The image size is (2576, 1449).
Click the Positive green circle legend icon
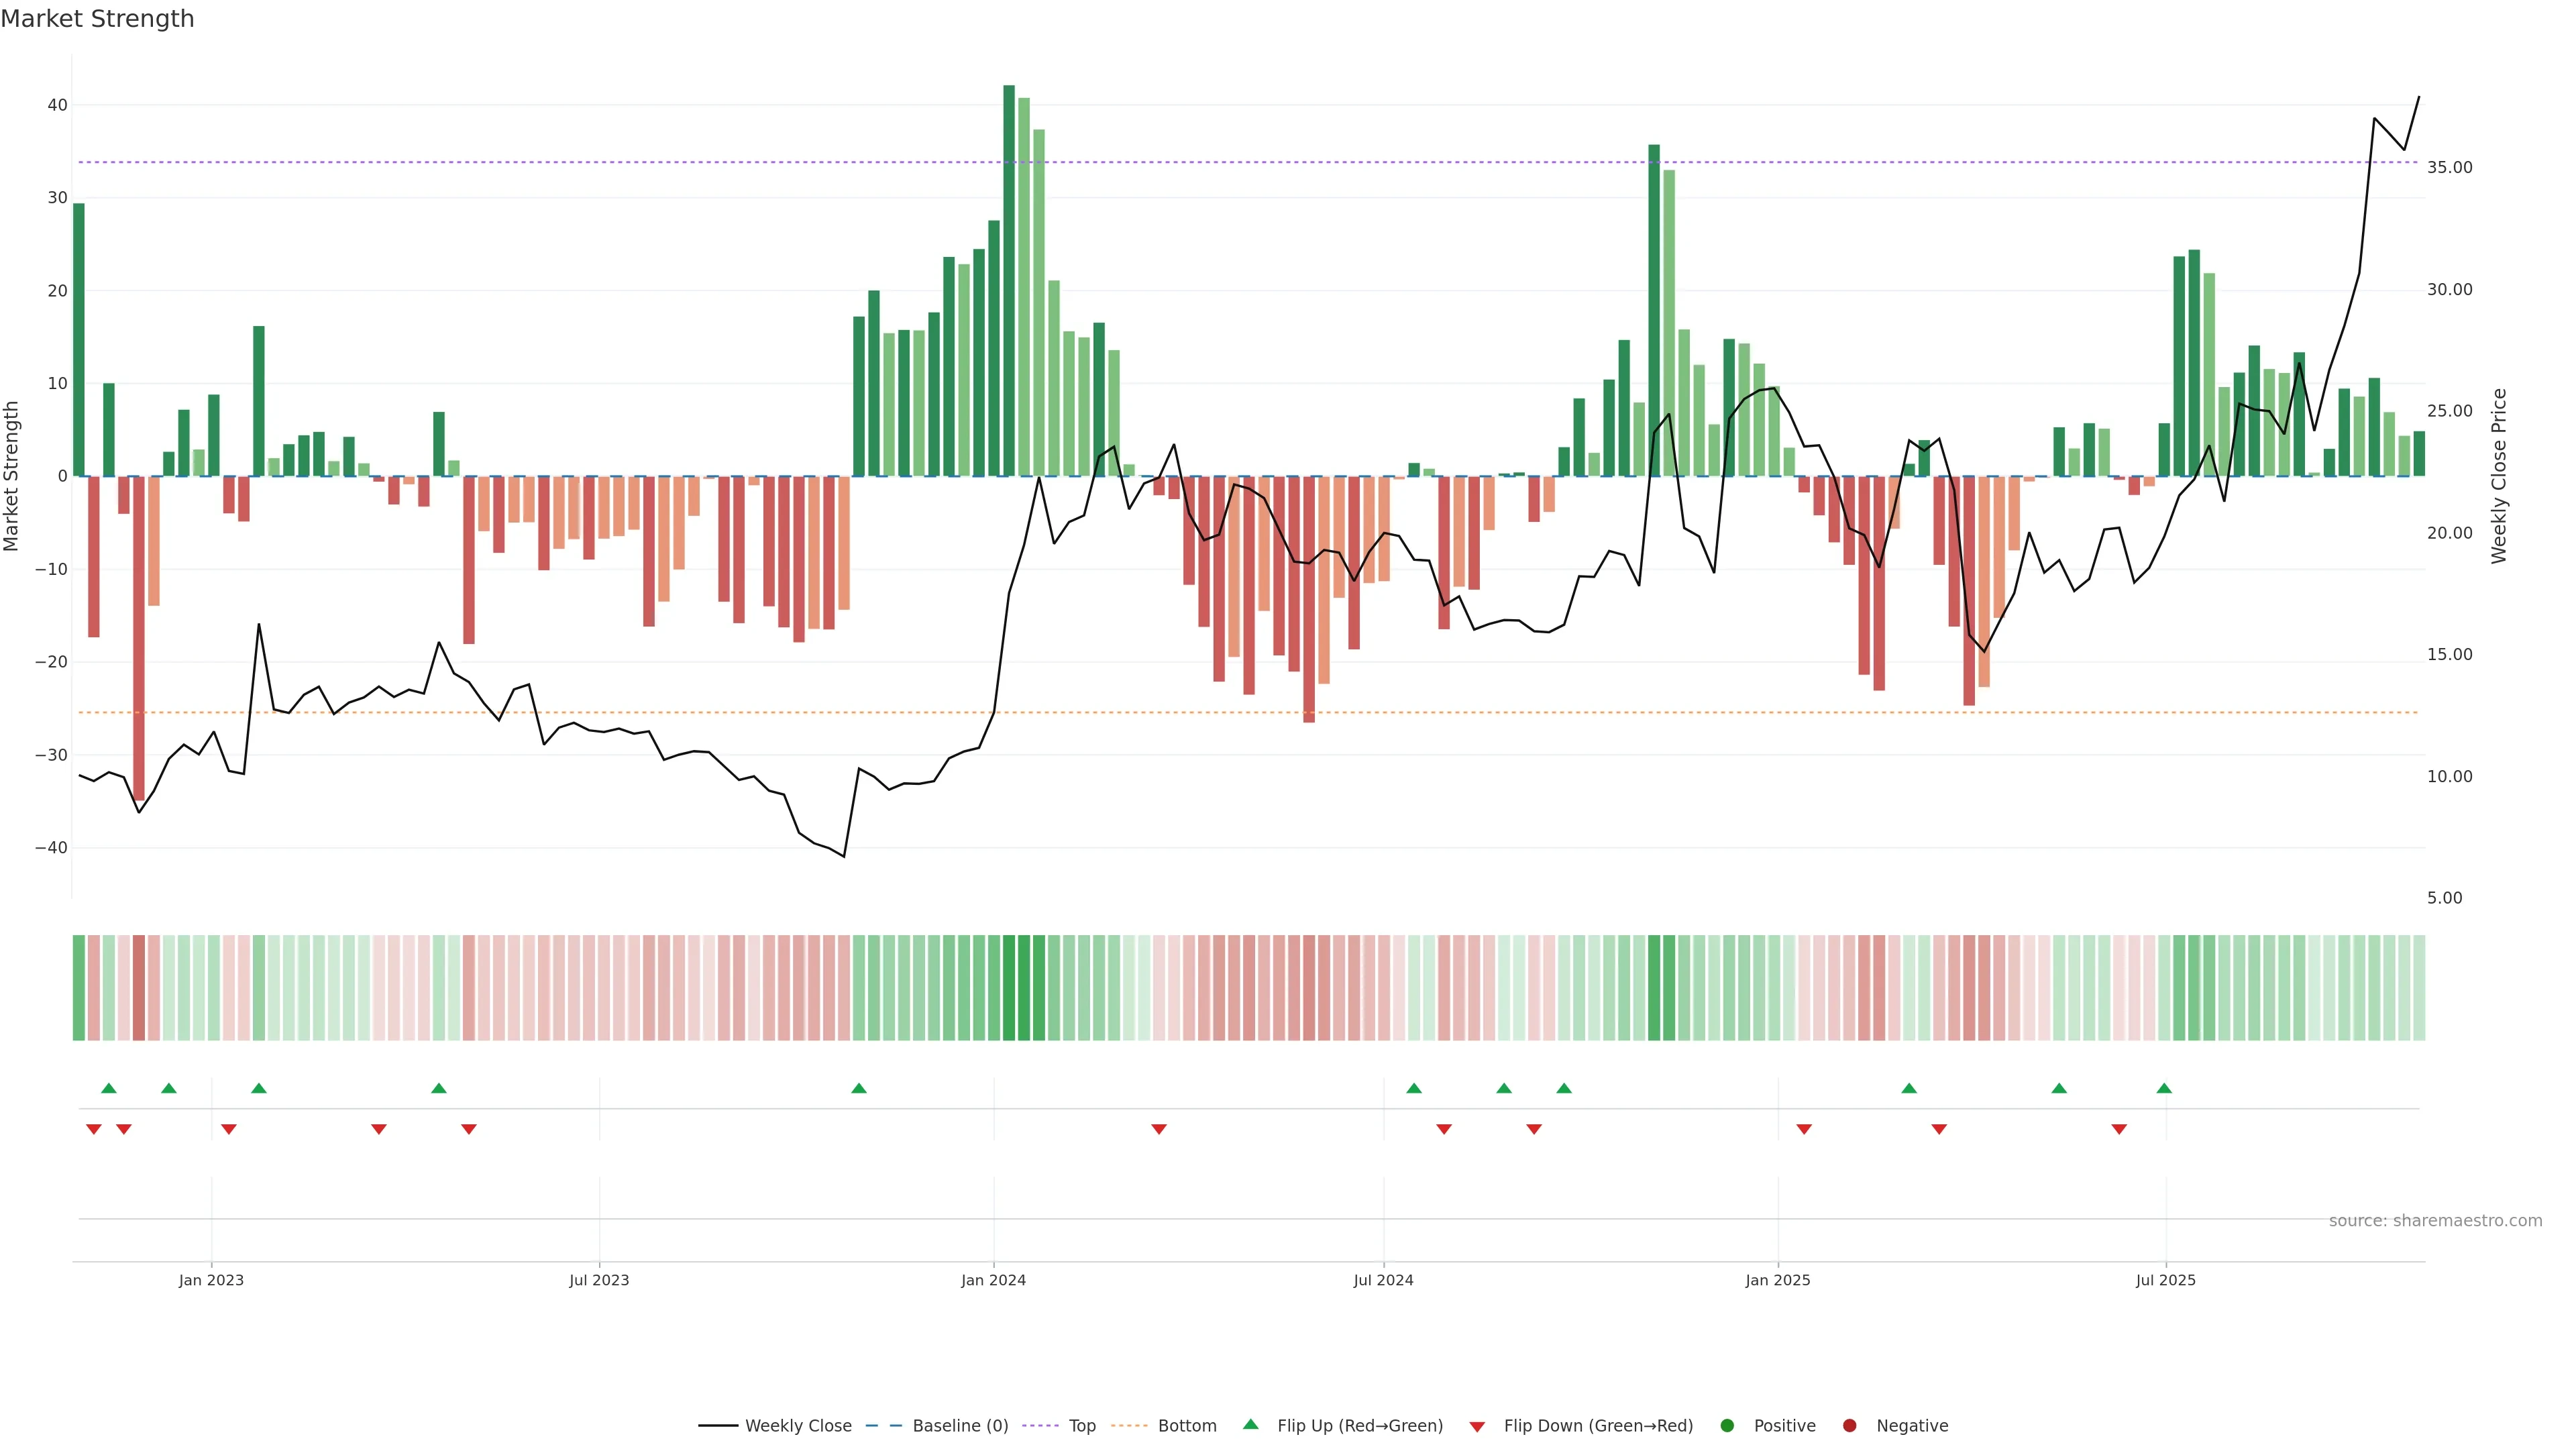point(1727,1425)
